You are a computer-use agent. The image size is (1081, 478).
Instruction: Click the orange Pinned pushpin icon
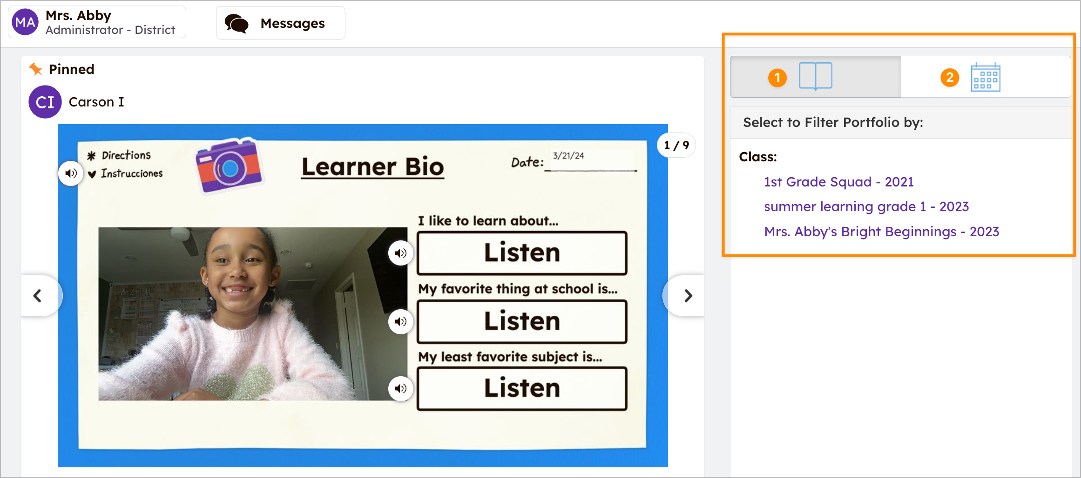point(36,69)
